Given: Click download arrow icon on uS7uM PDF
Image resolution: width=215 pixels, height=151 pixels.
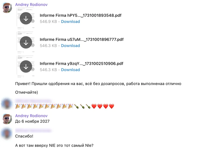Looking at the screenshot, I should tap(26, 42).
